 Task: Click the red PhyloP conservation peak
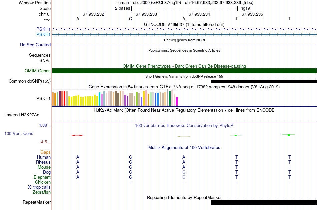coord(77,135)
